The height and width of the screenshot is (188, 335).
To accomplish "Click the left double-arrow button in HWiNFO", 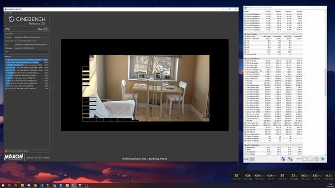I will pyautogui.click(x=247, y=159).
